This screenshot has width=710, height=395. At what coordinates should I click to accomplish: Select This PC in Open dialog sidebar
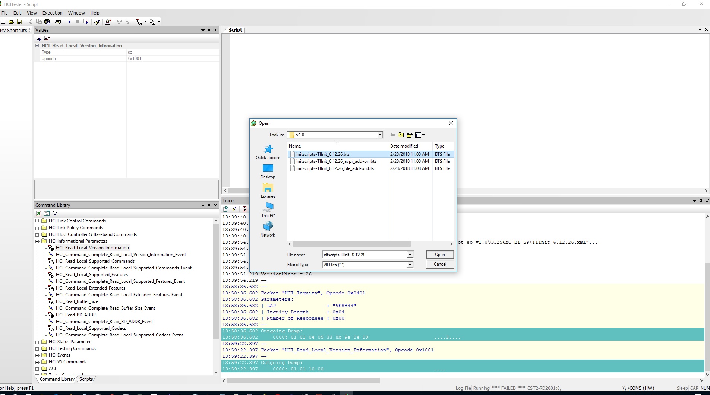tap(268, 210)
